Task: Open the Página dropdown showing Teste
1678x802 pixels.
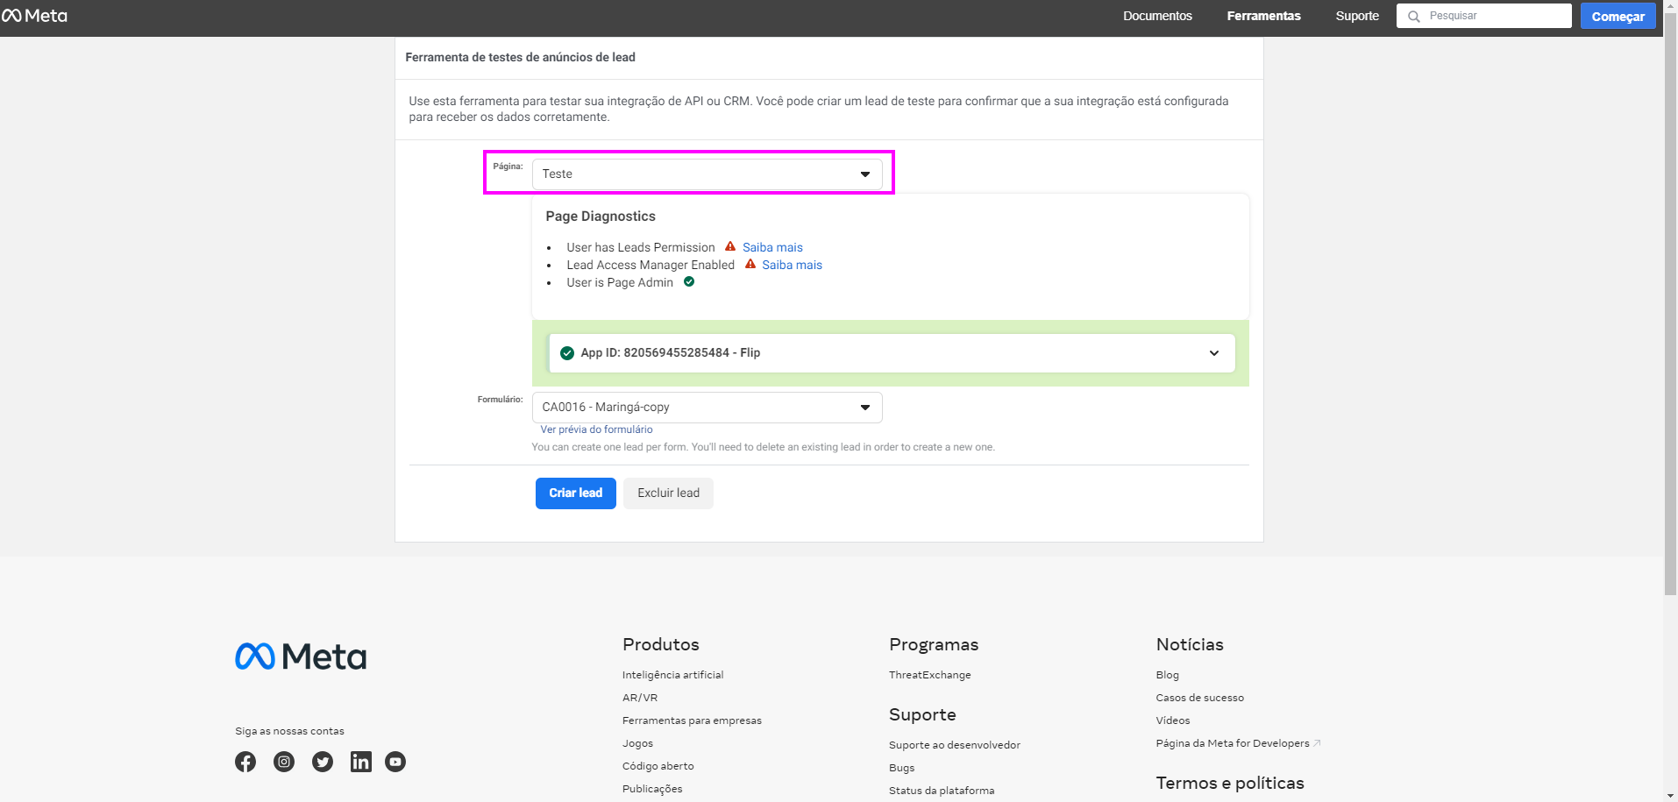Action: 707,174
